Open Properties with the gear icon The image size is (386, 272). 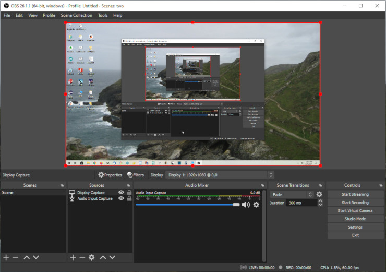pyautogui.click(x=110, y=175)
